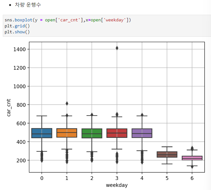
Task: Click the x-axis tick label 0
Action: click(42, 178)
